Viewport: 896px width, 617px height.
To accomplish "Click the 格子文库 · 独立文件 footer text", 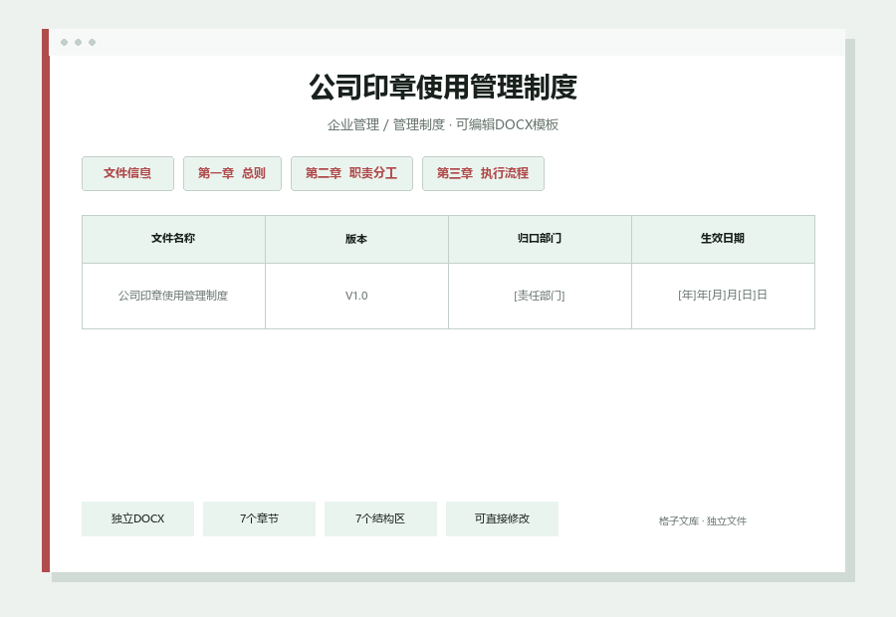I will 702,521.
